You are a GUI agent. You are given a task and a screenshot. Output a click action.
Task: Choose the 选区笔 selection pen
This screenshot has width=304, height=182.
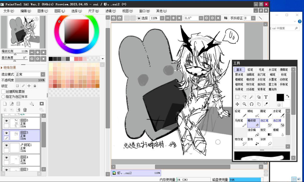(x=266, y=123)
